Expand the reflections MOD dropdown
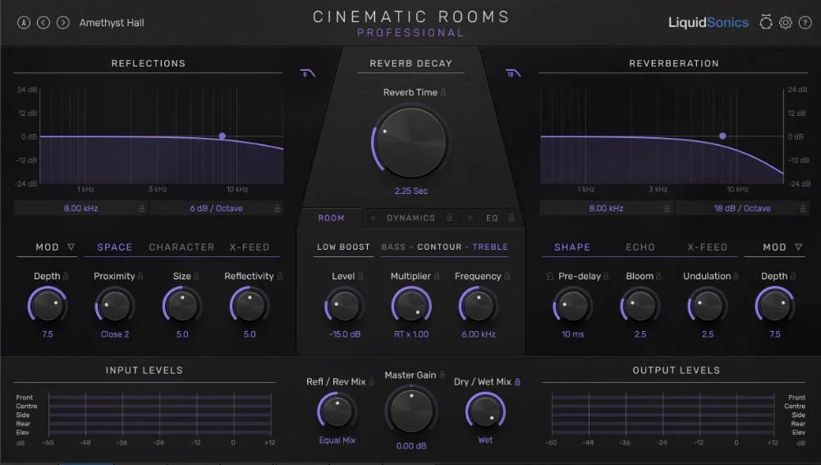Viewport: 821px width, 465px height. pos(71,247)
